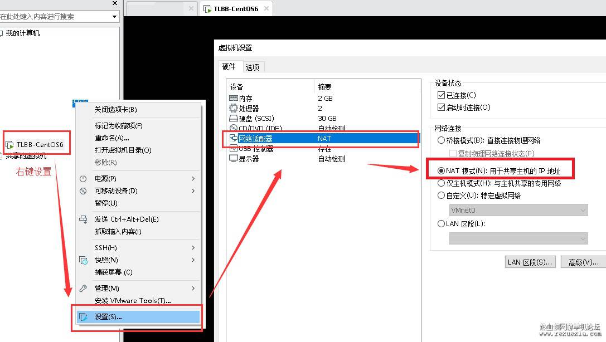Select the 硬盘 (SCSI) 30 GB row
This screenshot has width=606, height=342.
(x=323, y=118)
